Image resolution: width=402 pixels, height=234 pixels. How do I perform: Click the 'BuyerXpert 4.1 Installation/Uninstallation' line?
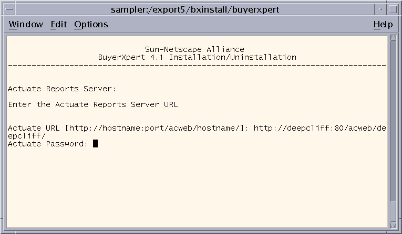(197, 57)
